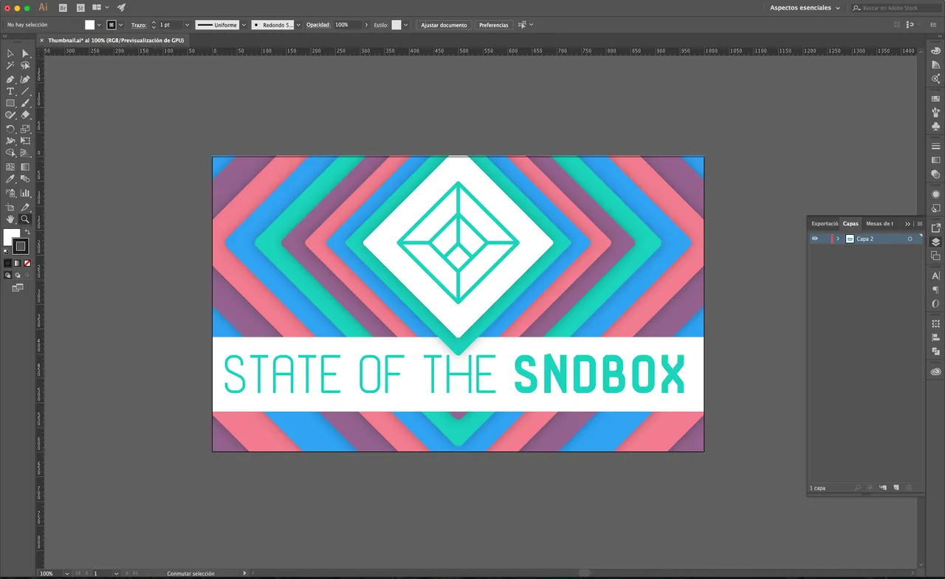Open the Layers panel options menu
945x579 pixels.
tap(919, 223)
